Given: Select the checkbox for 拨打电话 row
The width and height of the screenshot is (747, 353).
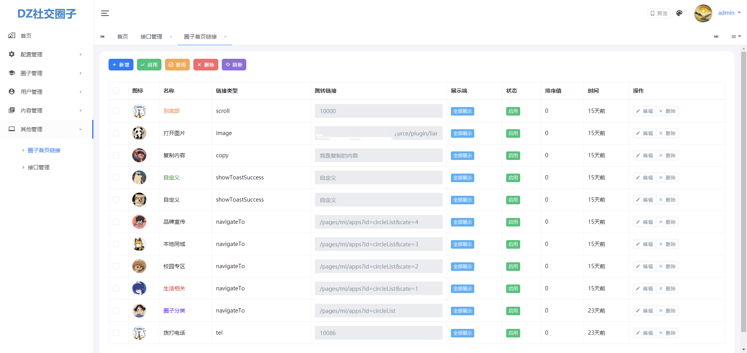Looking at the screenshot, I should (116, 333).
